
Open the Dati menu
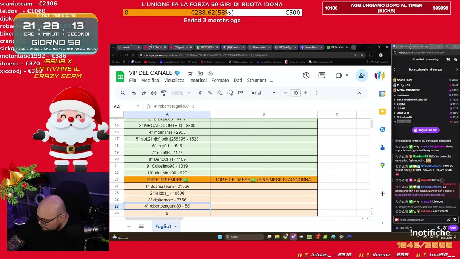[238, 80]
